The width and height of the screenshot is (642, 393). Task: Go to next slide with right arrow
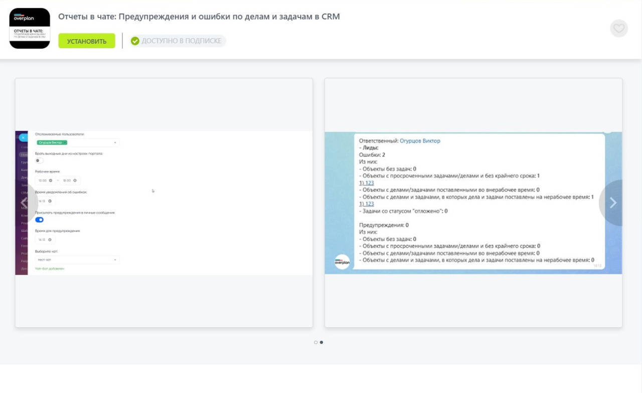tap(612, 203)
